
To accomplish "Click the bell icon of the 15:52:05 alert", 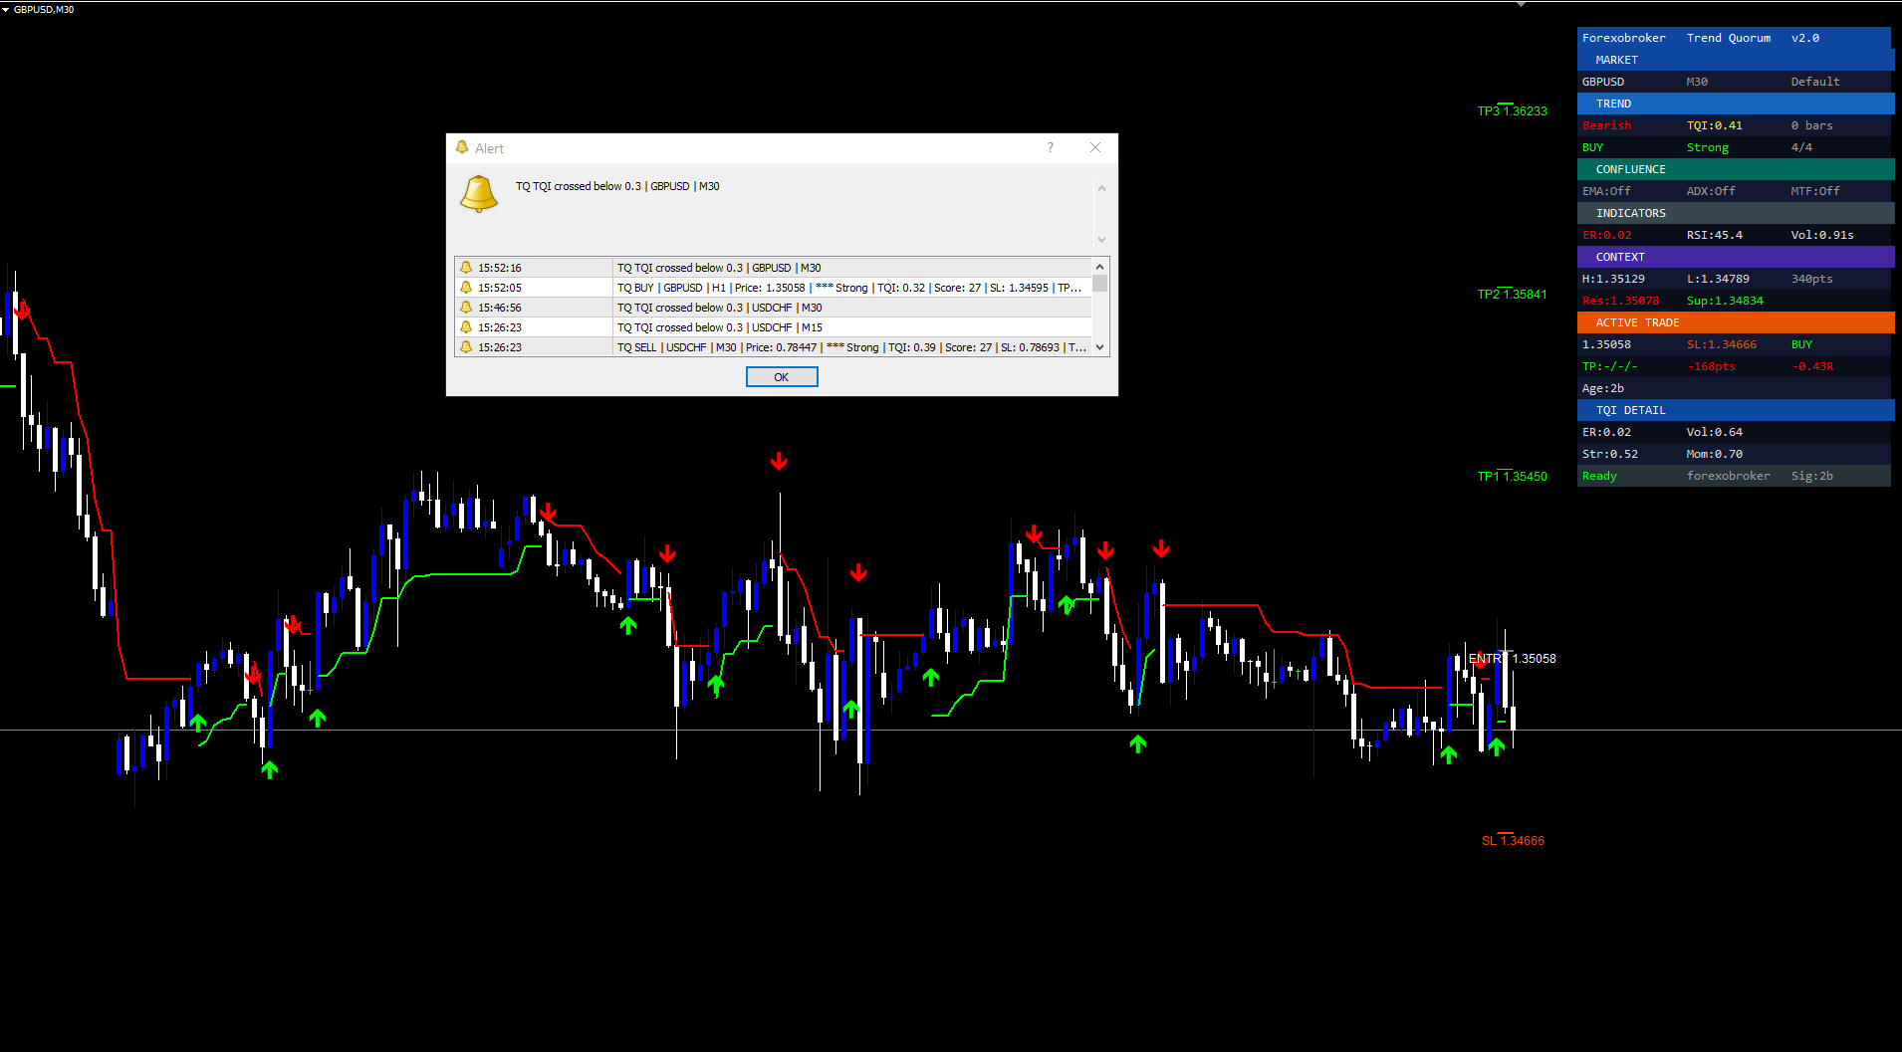I will pyautogui.click(x=466, y=288).
